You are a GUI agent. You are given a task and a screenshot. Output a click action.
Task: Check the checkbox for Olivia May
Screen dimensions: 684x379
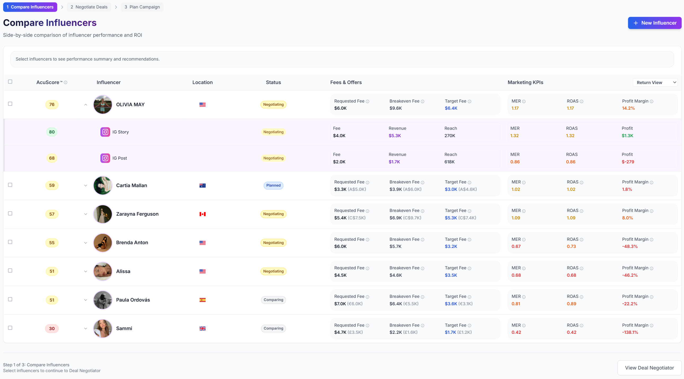[10, 104]
